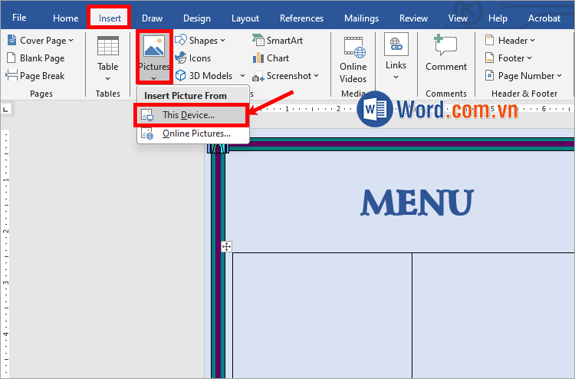Click the ruler tab selector box
Screen dimensions: 575x379
click(6, 110)
